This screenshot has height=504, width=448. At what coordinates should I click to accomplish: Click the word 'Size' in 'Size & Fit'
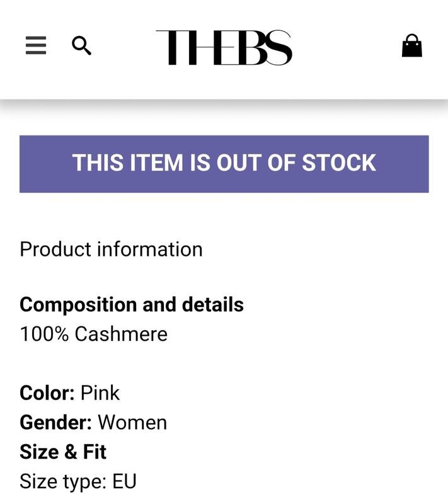tap(38, 452)
